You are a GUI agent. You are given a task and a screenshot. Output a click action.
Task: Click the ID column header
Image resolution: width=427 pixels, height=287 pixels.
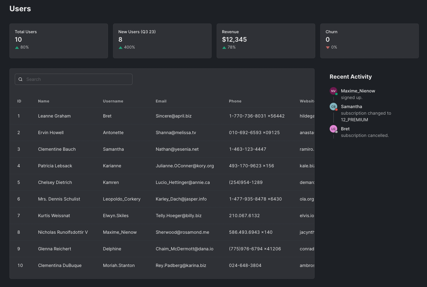point(19,101)
